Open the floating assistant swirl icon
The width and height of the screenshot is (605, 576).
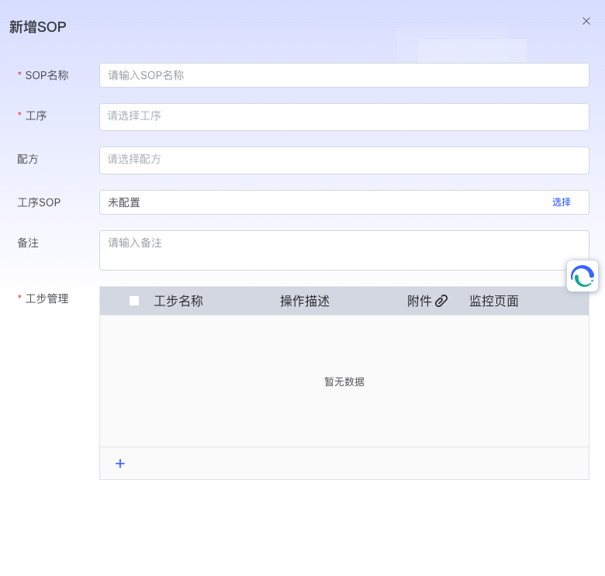click(x=582, y=276)
